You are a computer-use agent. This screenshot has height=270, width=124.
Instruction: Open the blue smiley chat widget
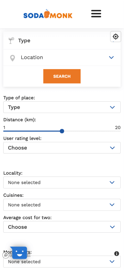pos(20,253)
